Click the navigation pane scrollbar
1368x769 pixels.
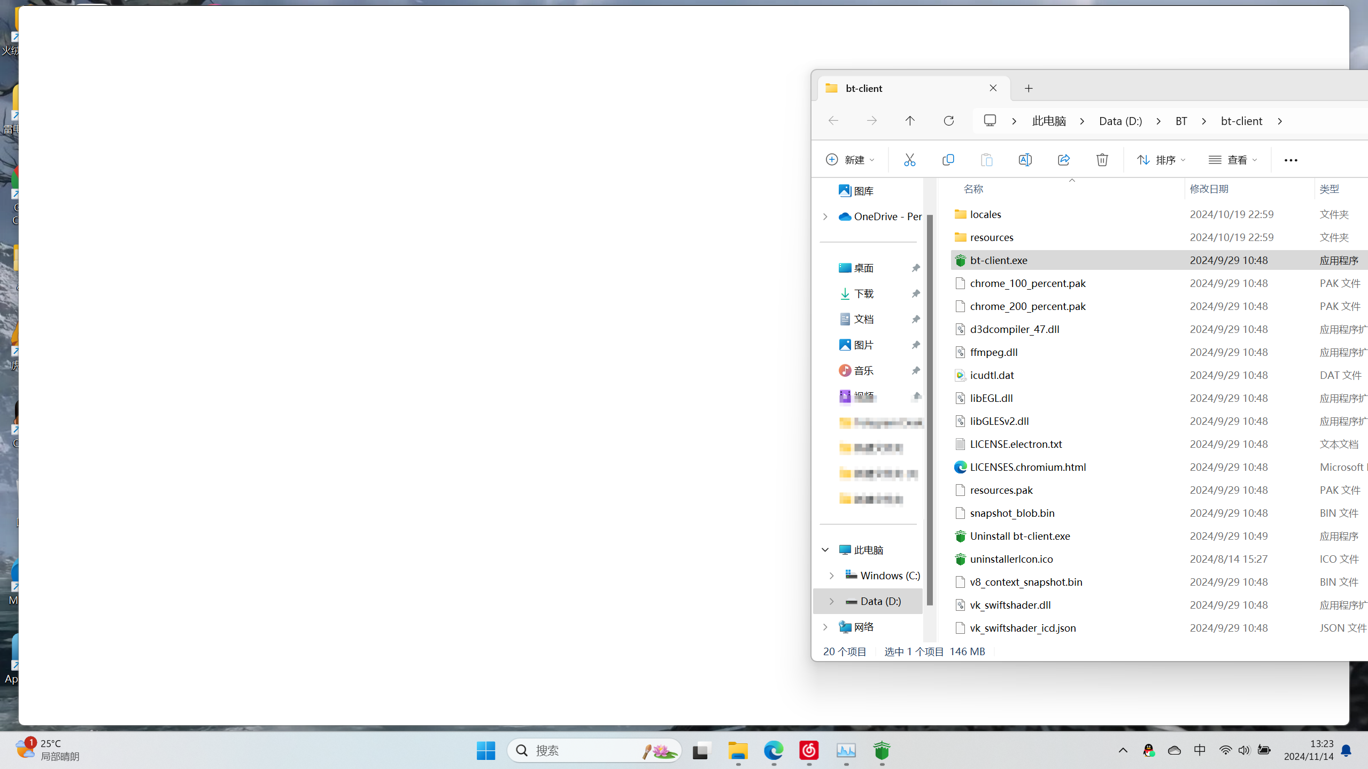point(930,409)
